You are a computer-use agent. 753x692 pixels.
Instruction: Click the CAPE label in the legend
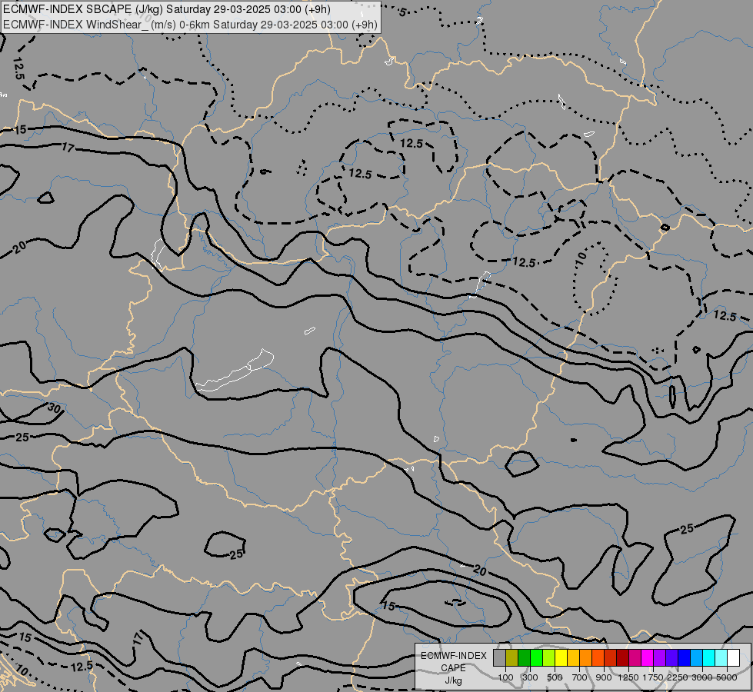(453, 668)
